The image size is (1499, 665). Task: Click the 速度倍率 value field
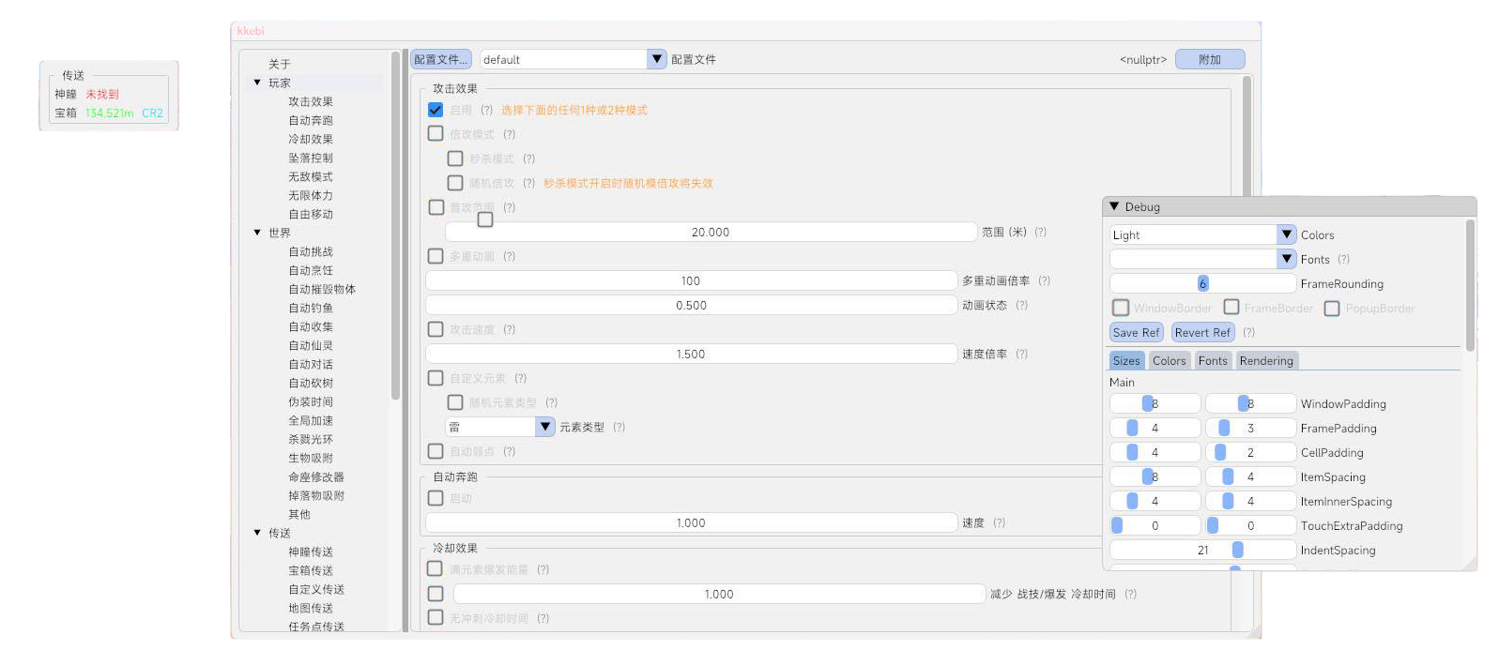[691, 354]
